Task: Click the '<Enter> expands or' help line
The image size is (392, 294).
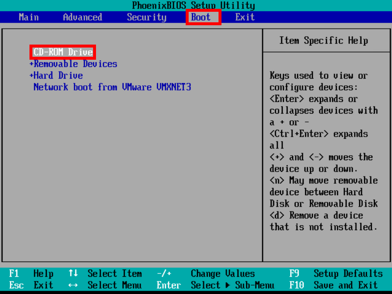Action: point(314,99)
